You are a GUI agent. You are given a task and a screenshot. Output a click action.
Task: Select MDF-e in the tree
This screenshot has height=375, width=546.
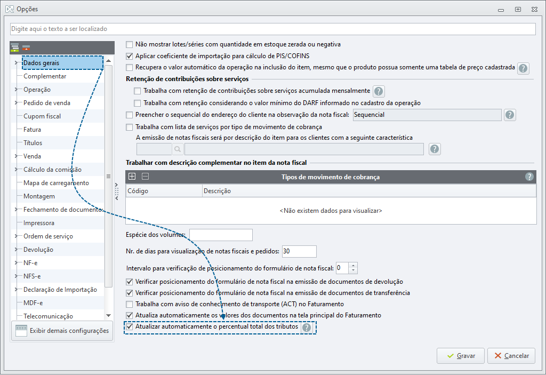[33, 303]
